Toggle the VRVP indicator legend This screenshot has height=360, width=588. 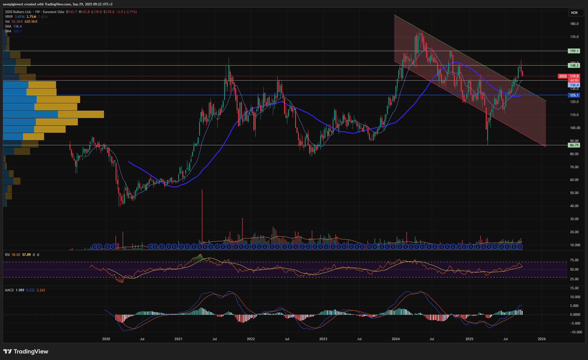(9, 17)
